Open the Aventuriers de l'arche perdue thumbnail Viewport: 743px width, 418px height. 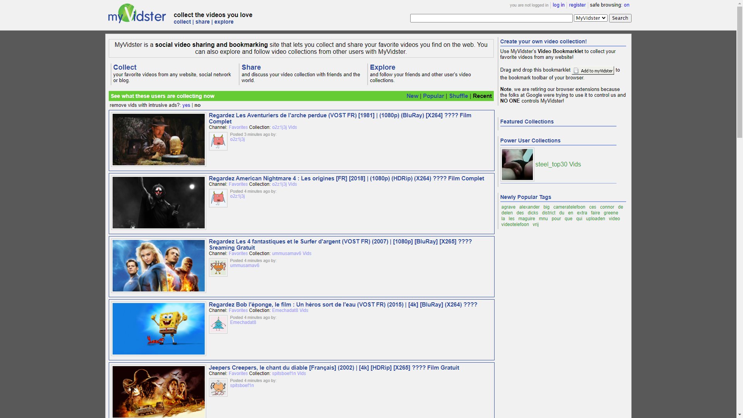coord(159,140)
